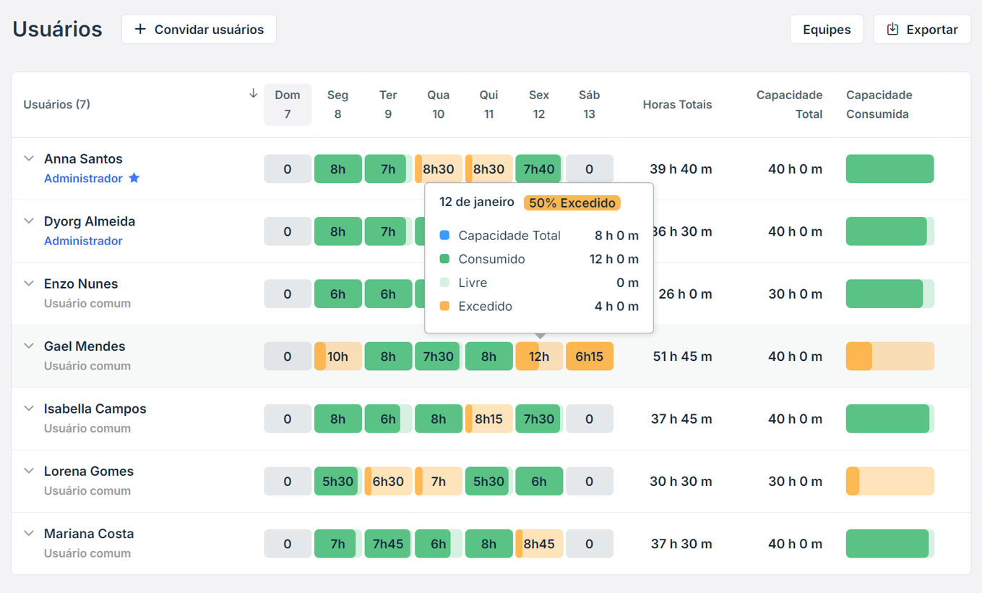This screenshot has height=593, width=982.
Task: Click the name Isabella Campos
Action: coord(95,409)
